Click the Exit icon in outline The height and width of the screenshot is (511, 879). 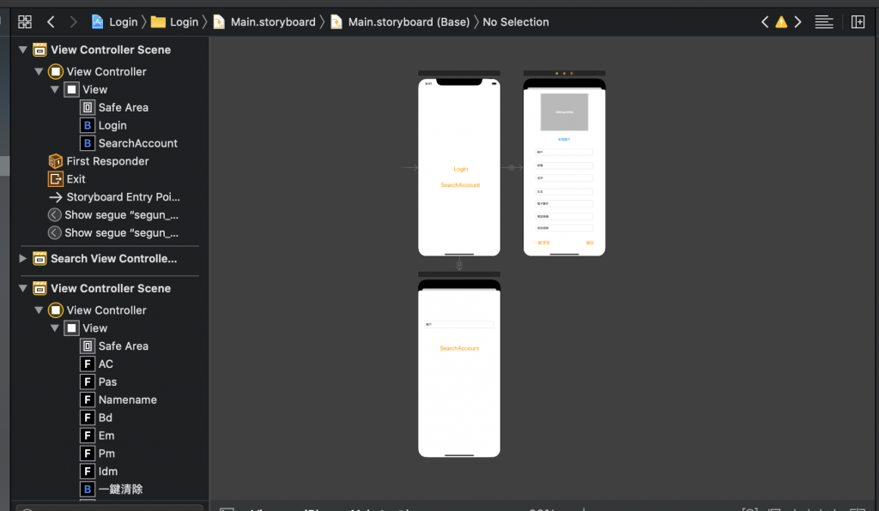(56, 179)
